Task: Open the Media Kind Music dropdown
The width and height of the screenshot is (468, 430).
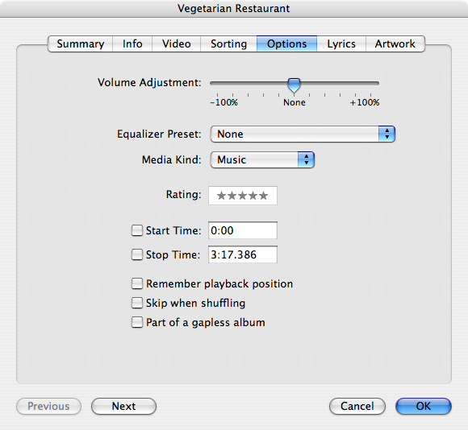Action: click(x=262, y=160)
